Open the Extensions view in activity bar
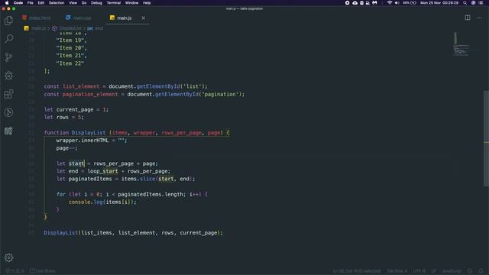The height and width of the screenshot is (275, 489). pos(8,94)
